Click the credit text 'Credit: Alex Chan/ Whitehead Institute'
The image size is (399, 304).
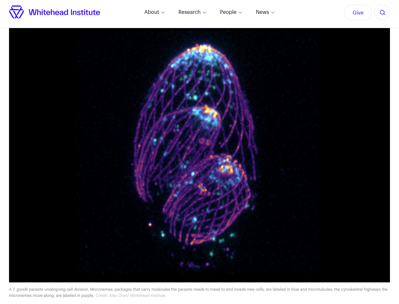(131, 296)
